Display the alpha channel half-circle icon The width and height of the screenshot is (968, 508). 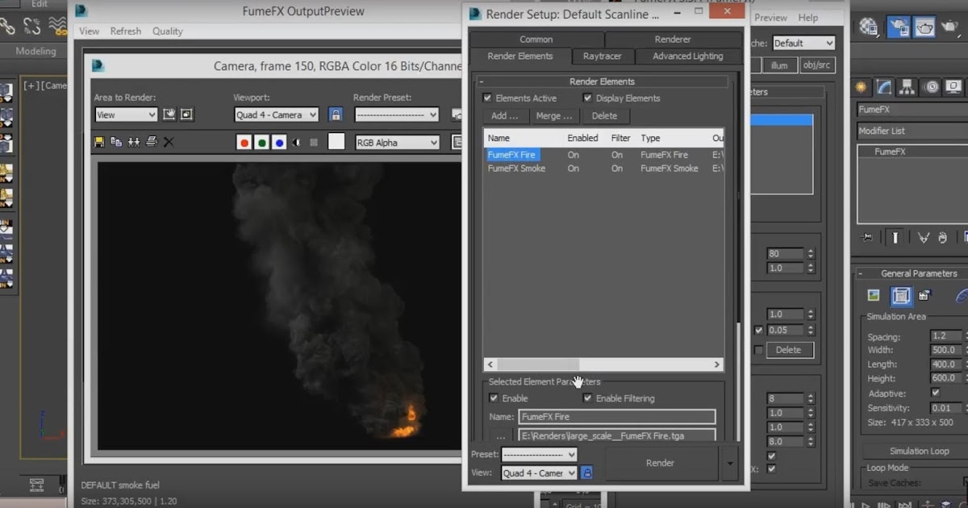[x=297, y=143]
